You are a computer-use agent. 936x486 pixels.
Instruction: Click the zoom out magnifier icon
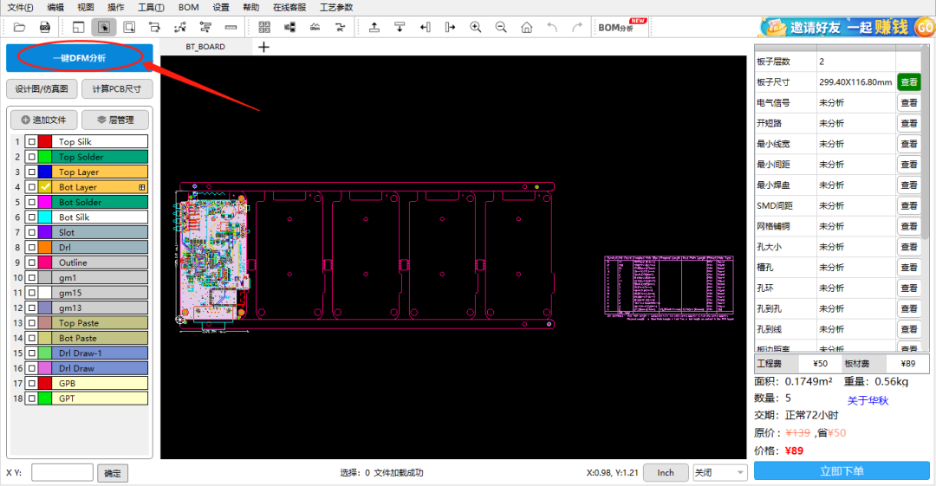pyautogui.click(x=501, y=28)
